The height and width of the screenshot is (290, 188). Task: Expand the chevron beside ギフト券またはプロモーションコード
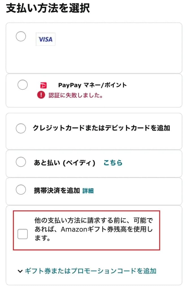[20, 271]
